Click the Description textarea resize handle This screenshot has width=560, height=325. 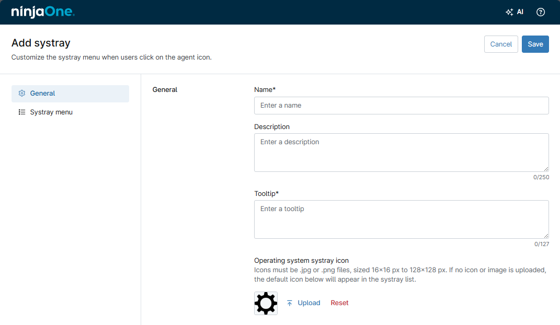(546, 169)
